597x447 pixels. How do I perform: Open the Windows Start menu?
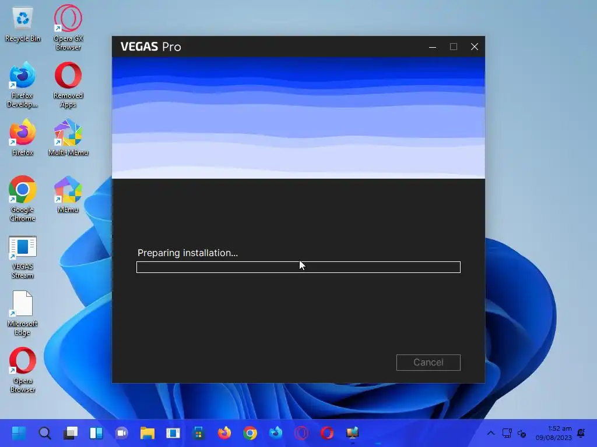click(x=19, y=433)
